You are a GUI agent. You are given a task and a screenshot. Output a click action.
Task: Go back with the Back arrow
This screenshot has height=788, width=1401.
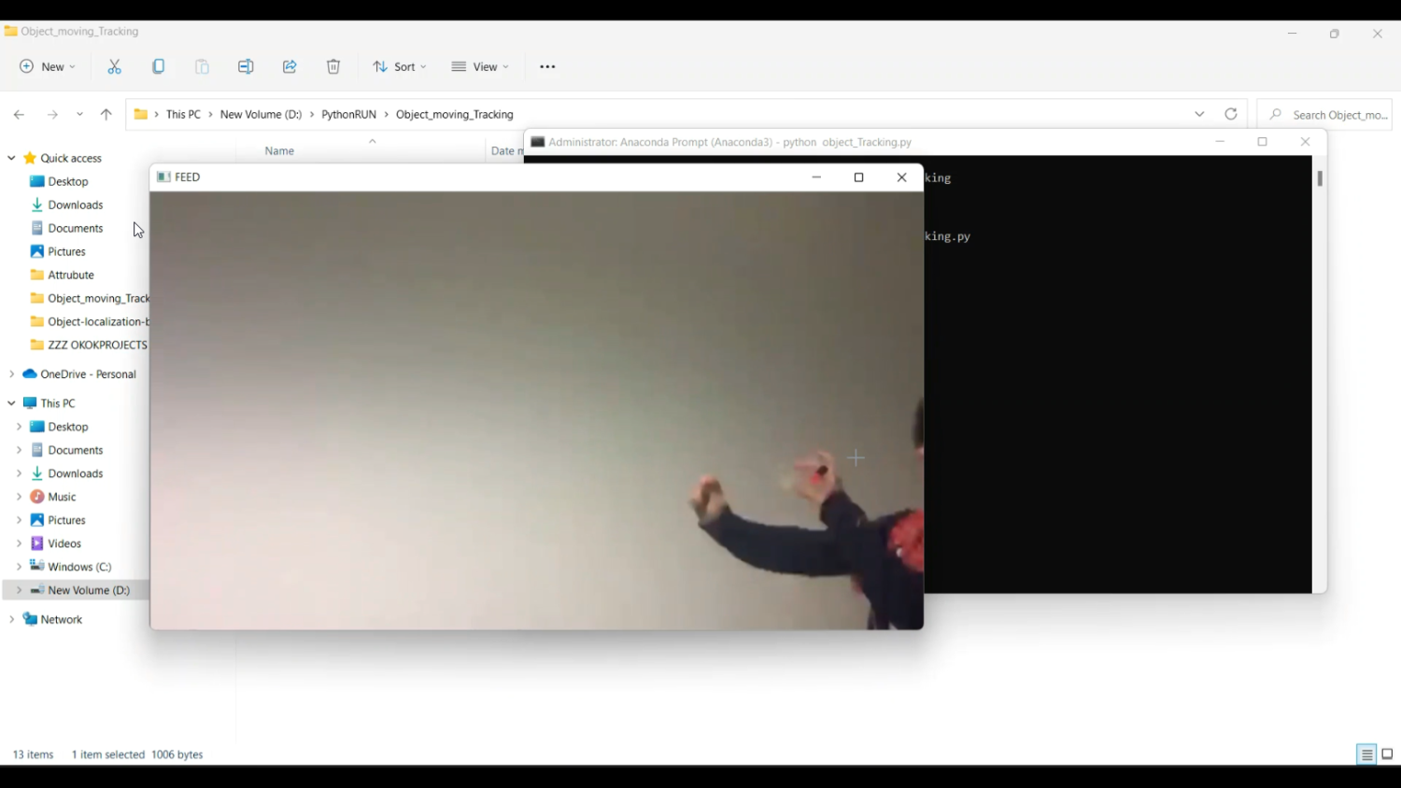click(x=19, y=115)
